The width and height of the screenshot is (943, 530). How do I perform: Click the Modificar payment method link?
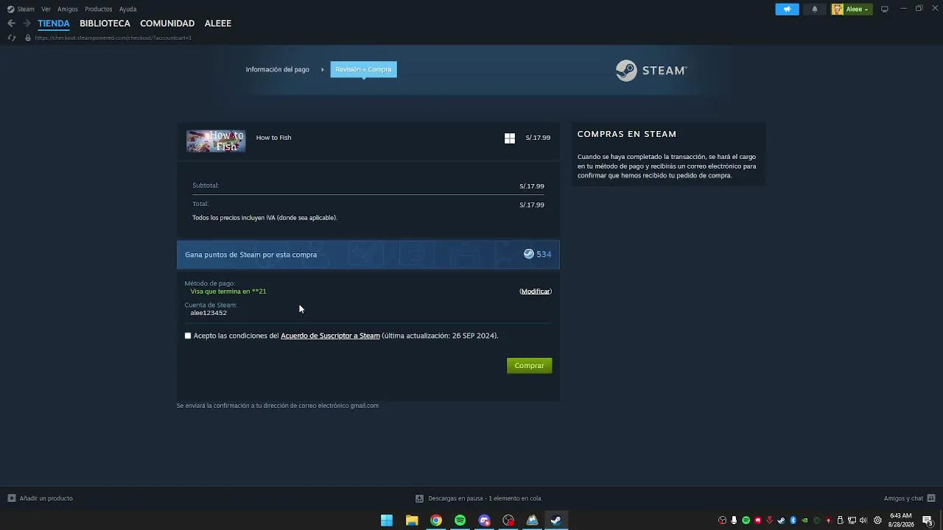(536, 291)
